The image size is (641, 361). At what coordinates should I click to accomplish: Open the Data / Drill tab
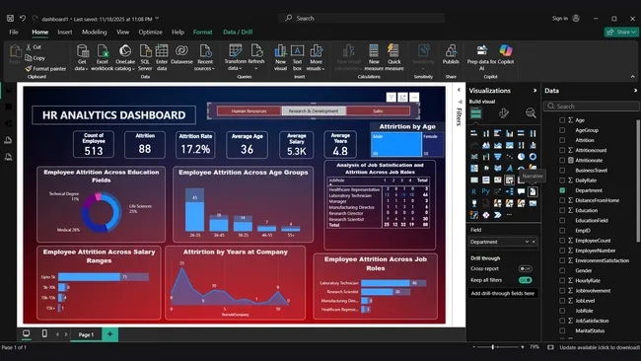tap(238, 32)
